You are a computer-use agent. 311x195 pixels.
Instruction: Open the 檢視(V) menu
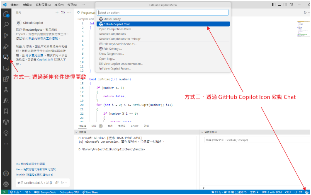(x=59, y=5)
